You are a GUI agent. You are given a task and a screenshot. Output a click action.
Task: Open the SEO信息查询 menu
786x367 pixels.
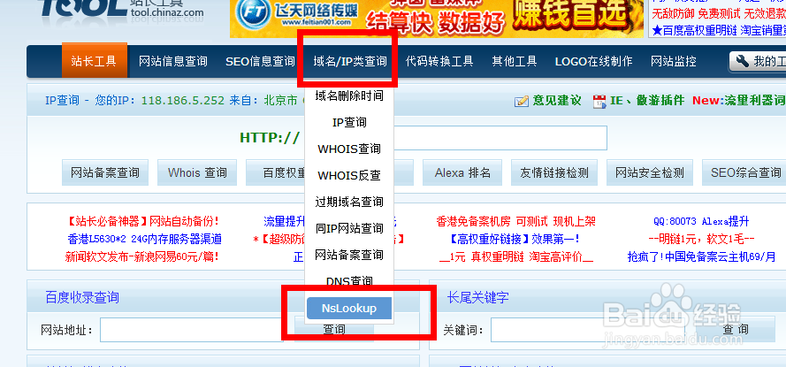pyautogui.click(x=260, y=62)
